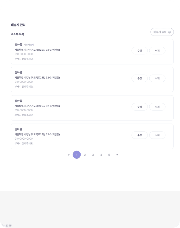Click the 배송지 등록 button
The image size is (180, 228).
162,32
